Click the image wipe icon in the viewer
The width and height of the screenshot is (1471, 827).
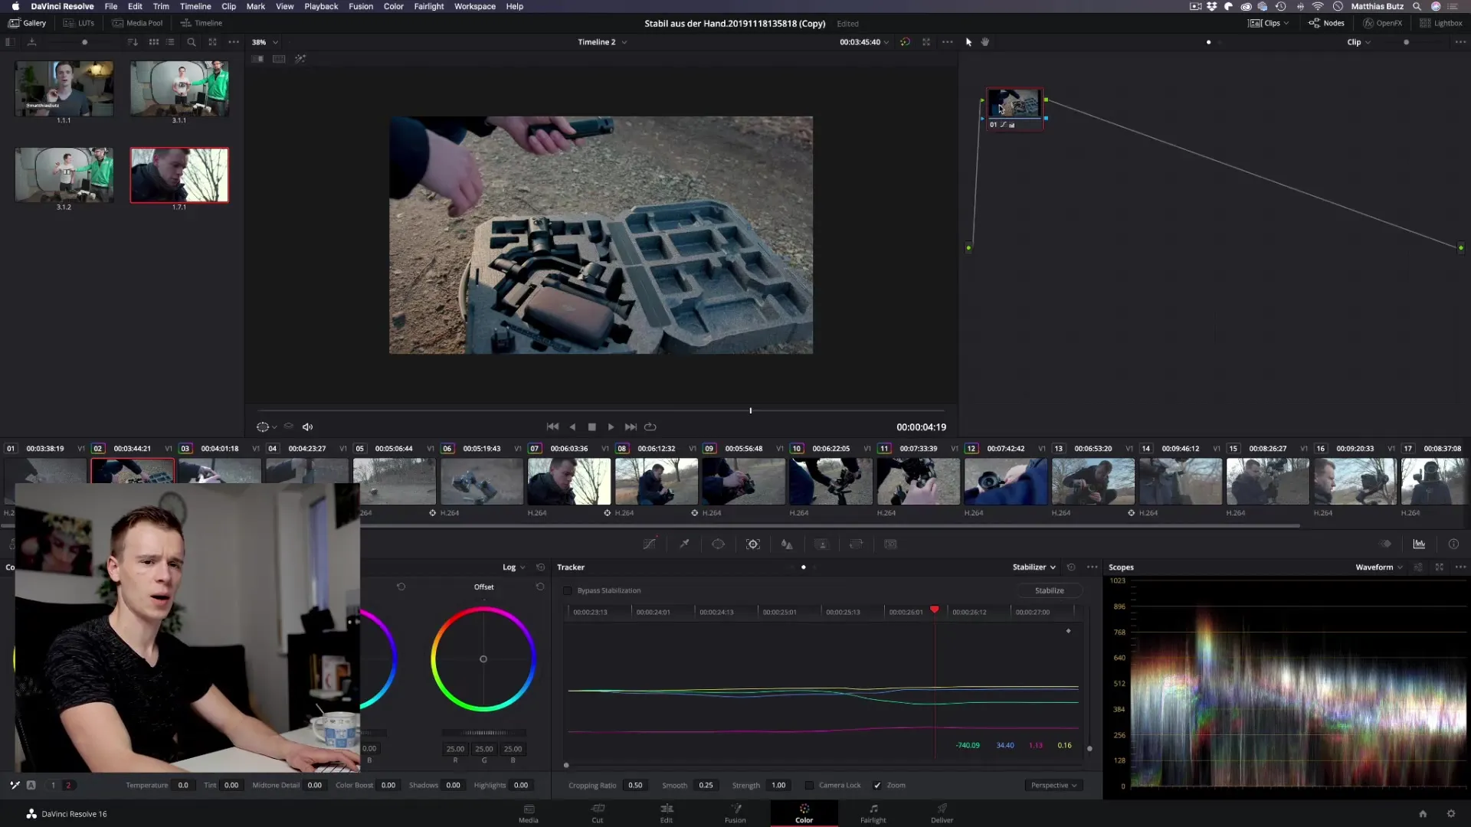tap(257, 59)
